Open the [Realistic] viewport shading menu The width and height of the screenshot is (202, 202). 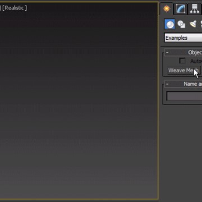click(x=15, y=8)
